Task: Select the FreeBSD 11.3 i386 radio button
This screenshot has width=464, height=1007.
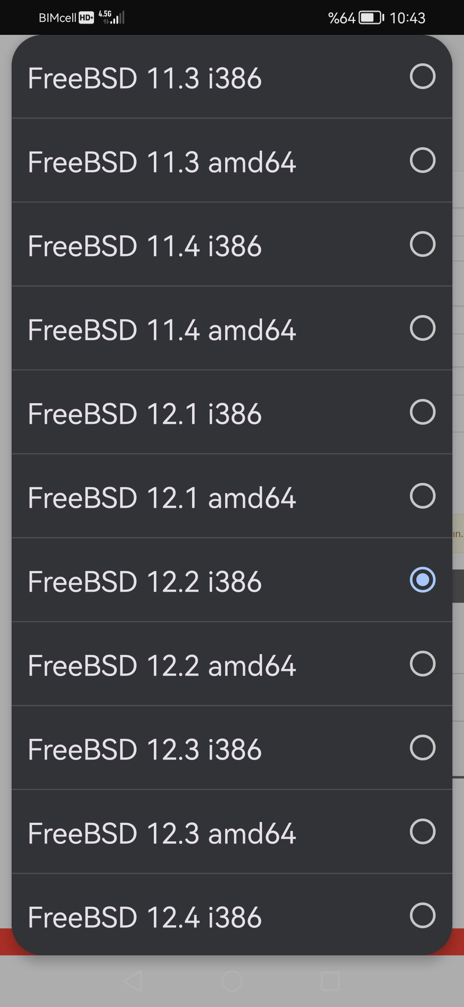Action: [423, 77]
